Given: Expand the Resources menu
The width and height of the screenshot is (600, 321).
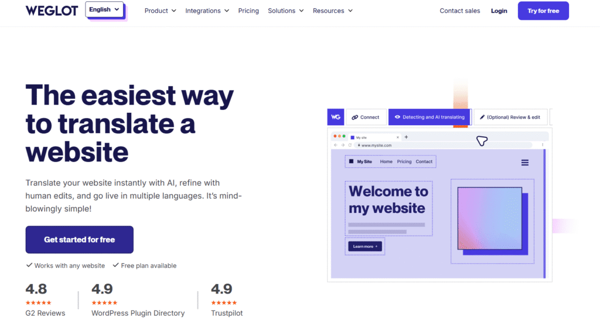Looking at the screenshot, I should pos(332,11).
